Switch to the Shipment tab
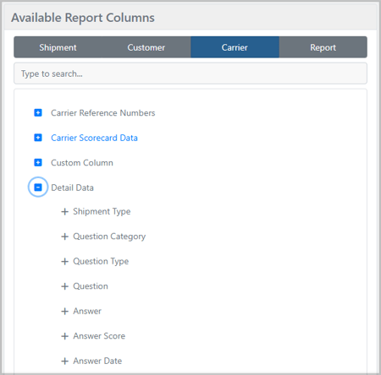 tap(58, 47)
